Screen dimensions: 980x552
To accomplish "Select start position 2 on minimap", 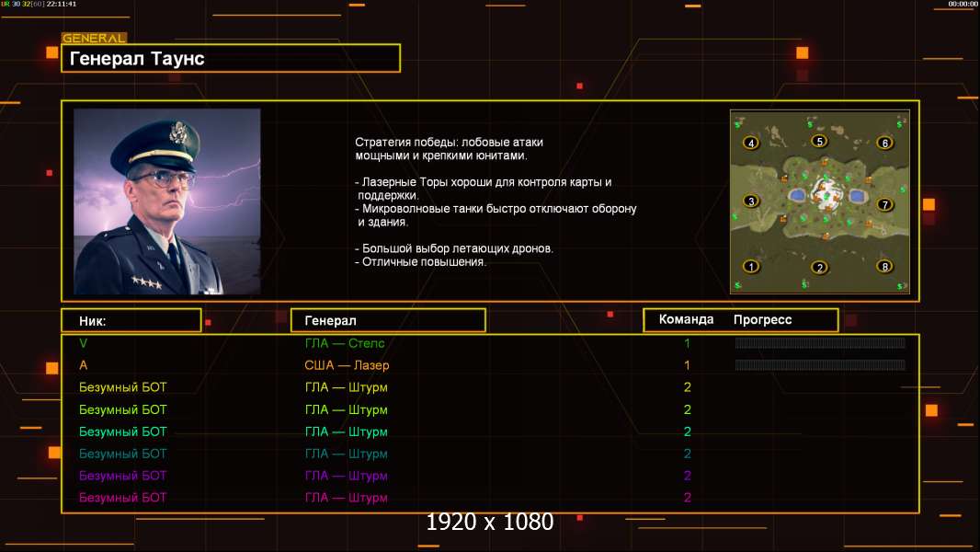I will (819, 268).
